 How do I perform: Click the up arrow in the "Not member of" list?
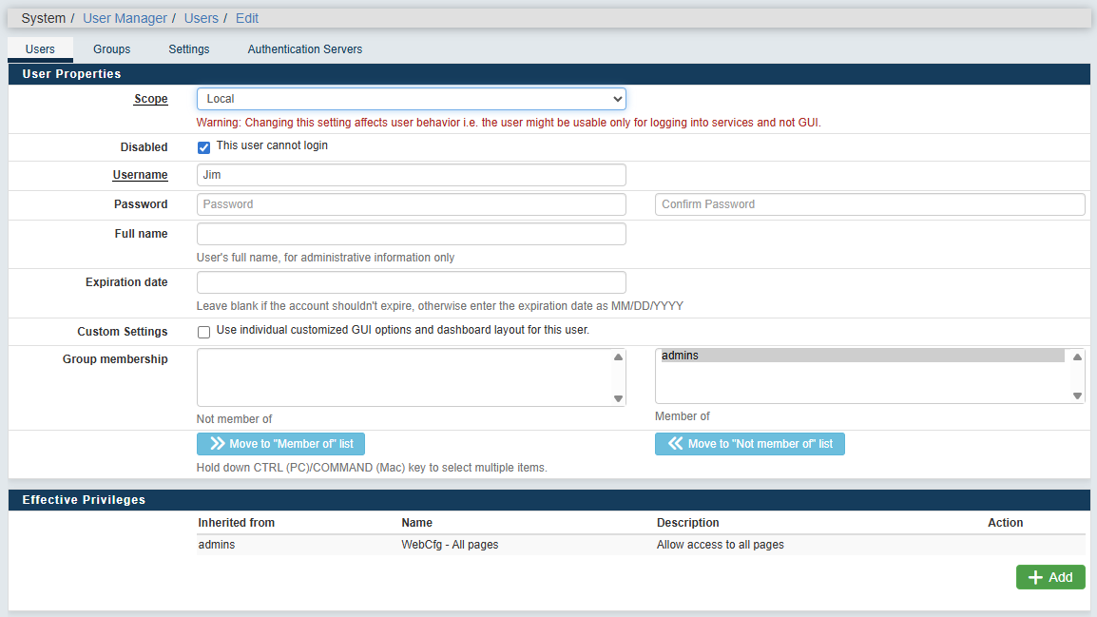618,357
